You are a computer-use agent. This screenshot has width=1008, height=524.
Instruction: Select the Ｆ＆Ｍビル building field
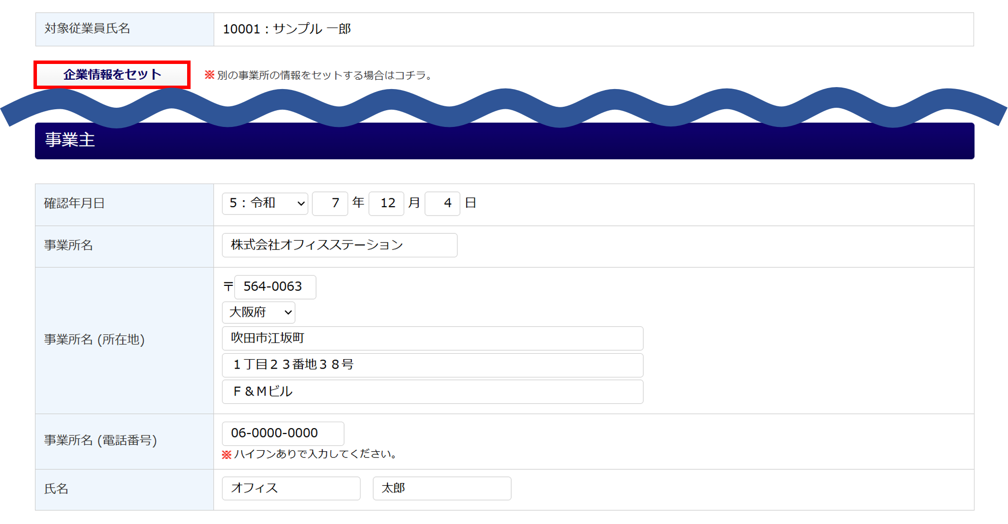coord(432,392)
